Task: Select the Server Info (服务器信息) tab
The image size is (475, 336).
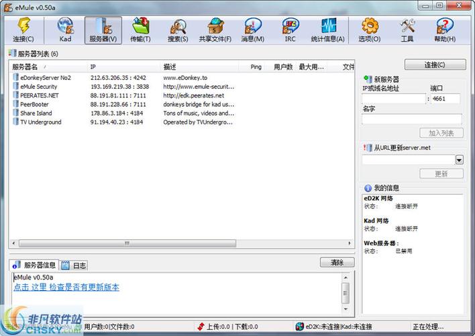Action: (x=35, y=265)
